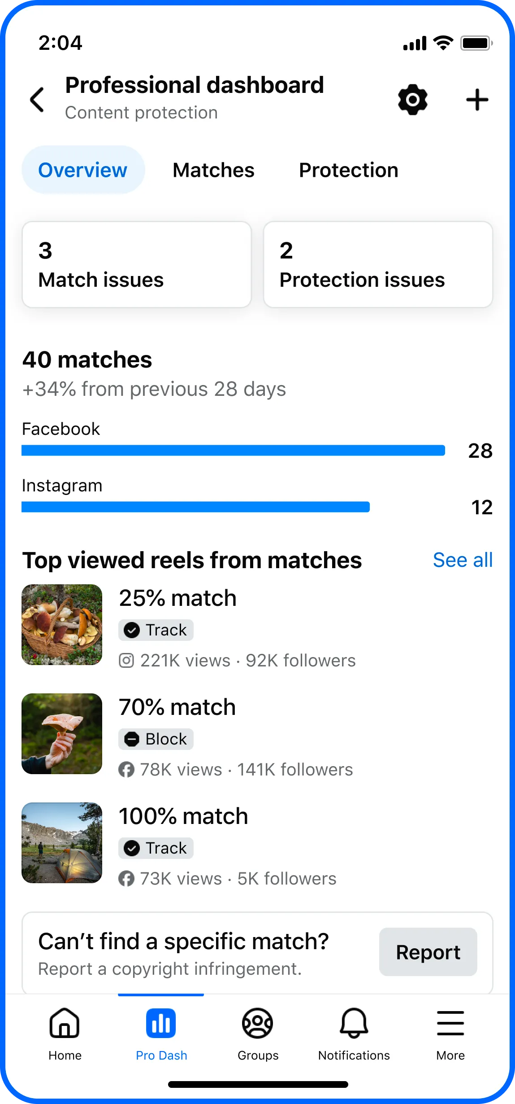Tap Track badge on 100% match reel
Image resolution: width=515 pixels, height=1104 pixels.
[156, 848]
